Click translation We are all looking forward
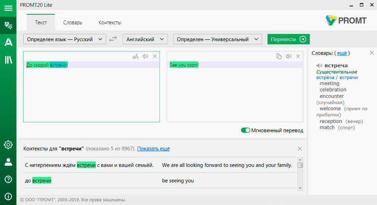The image size is (377, 205). pyautogui.click(x=227, y=165)
